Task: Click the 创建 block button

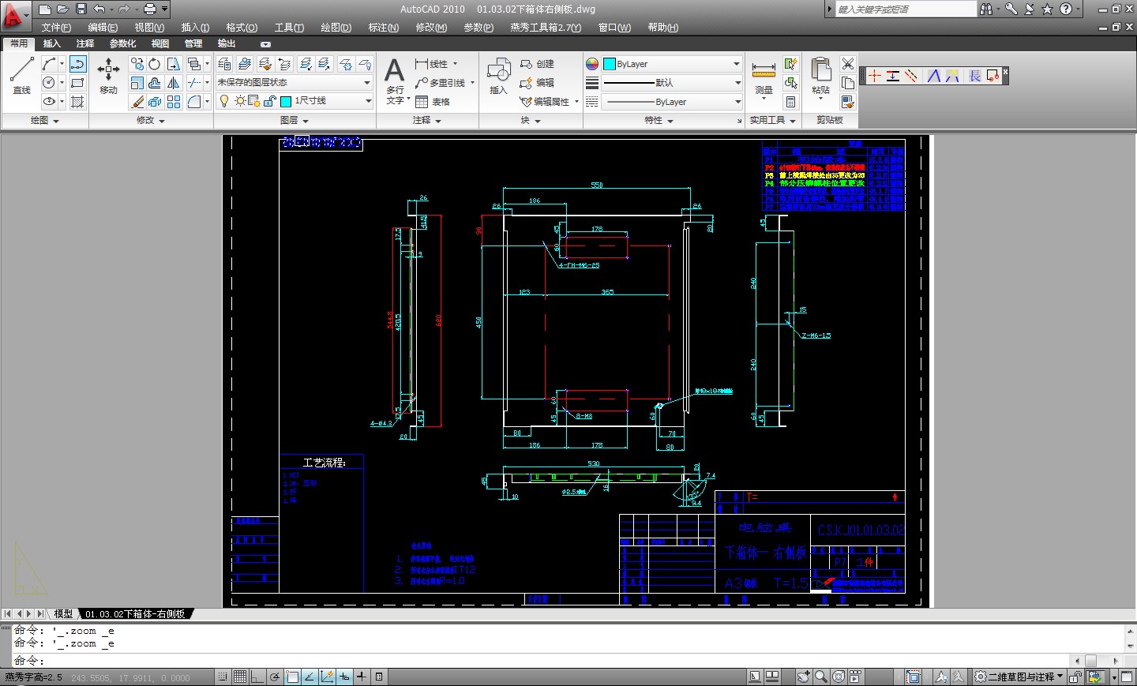Action: click(x=537, y=64)
